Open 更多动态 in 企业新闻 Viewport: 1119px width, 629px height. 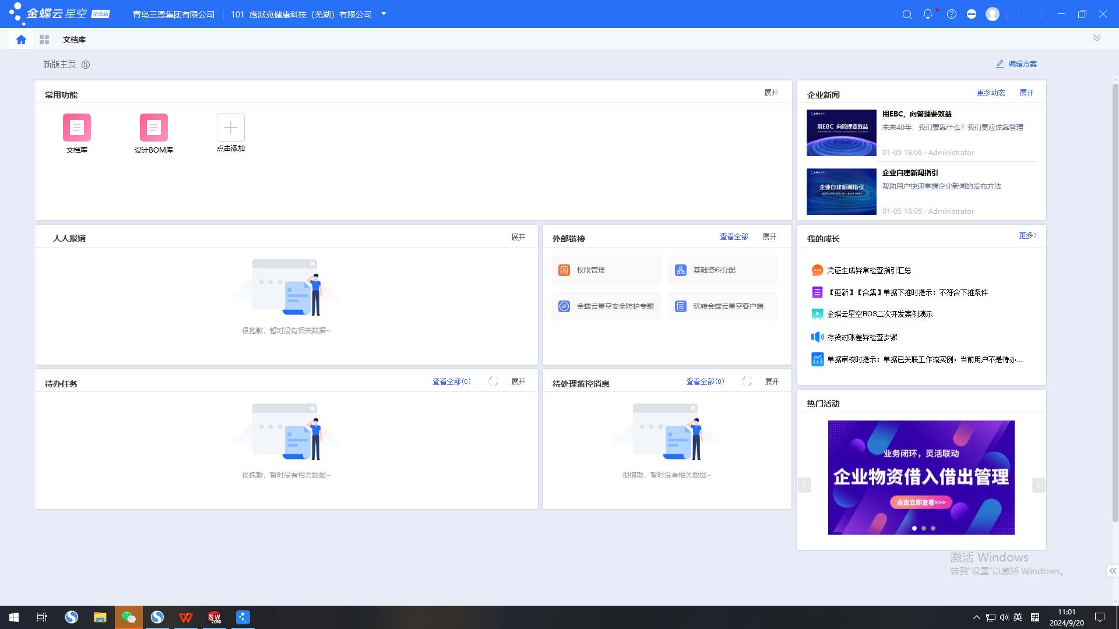[991, 93]
